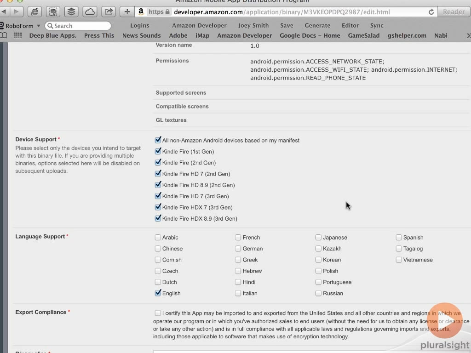Screen dimensions: 471x353
Task: Uncheck Kindle Fire HD 8.9 (2nd Gen)
Action: pyautogui.click(x=158, y=185)
